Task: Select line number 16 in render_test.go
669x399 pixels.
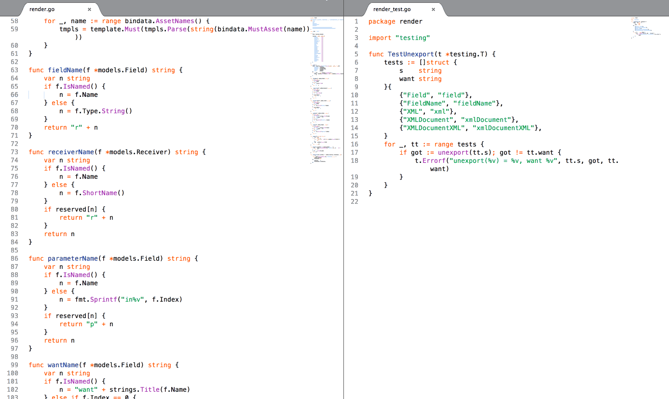Action: (355, 144)
